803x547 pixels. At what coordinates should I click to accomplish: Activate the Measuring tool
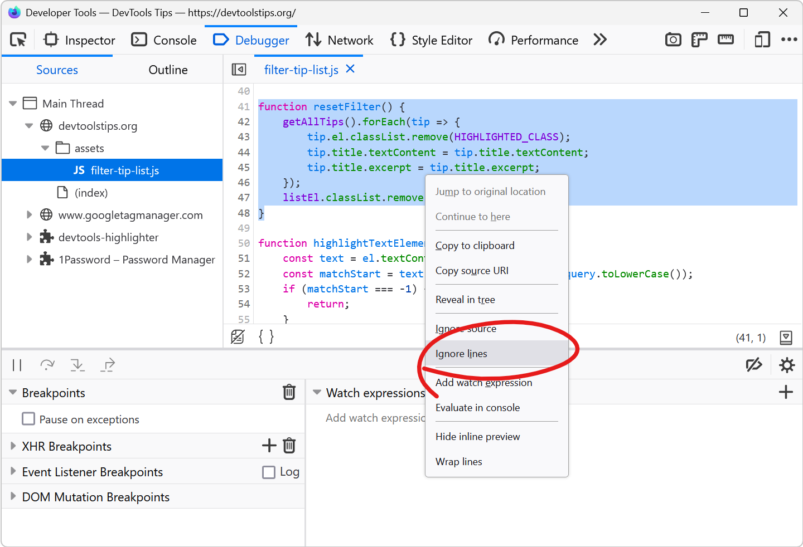pos(725,40)
